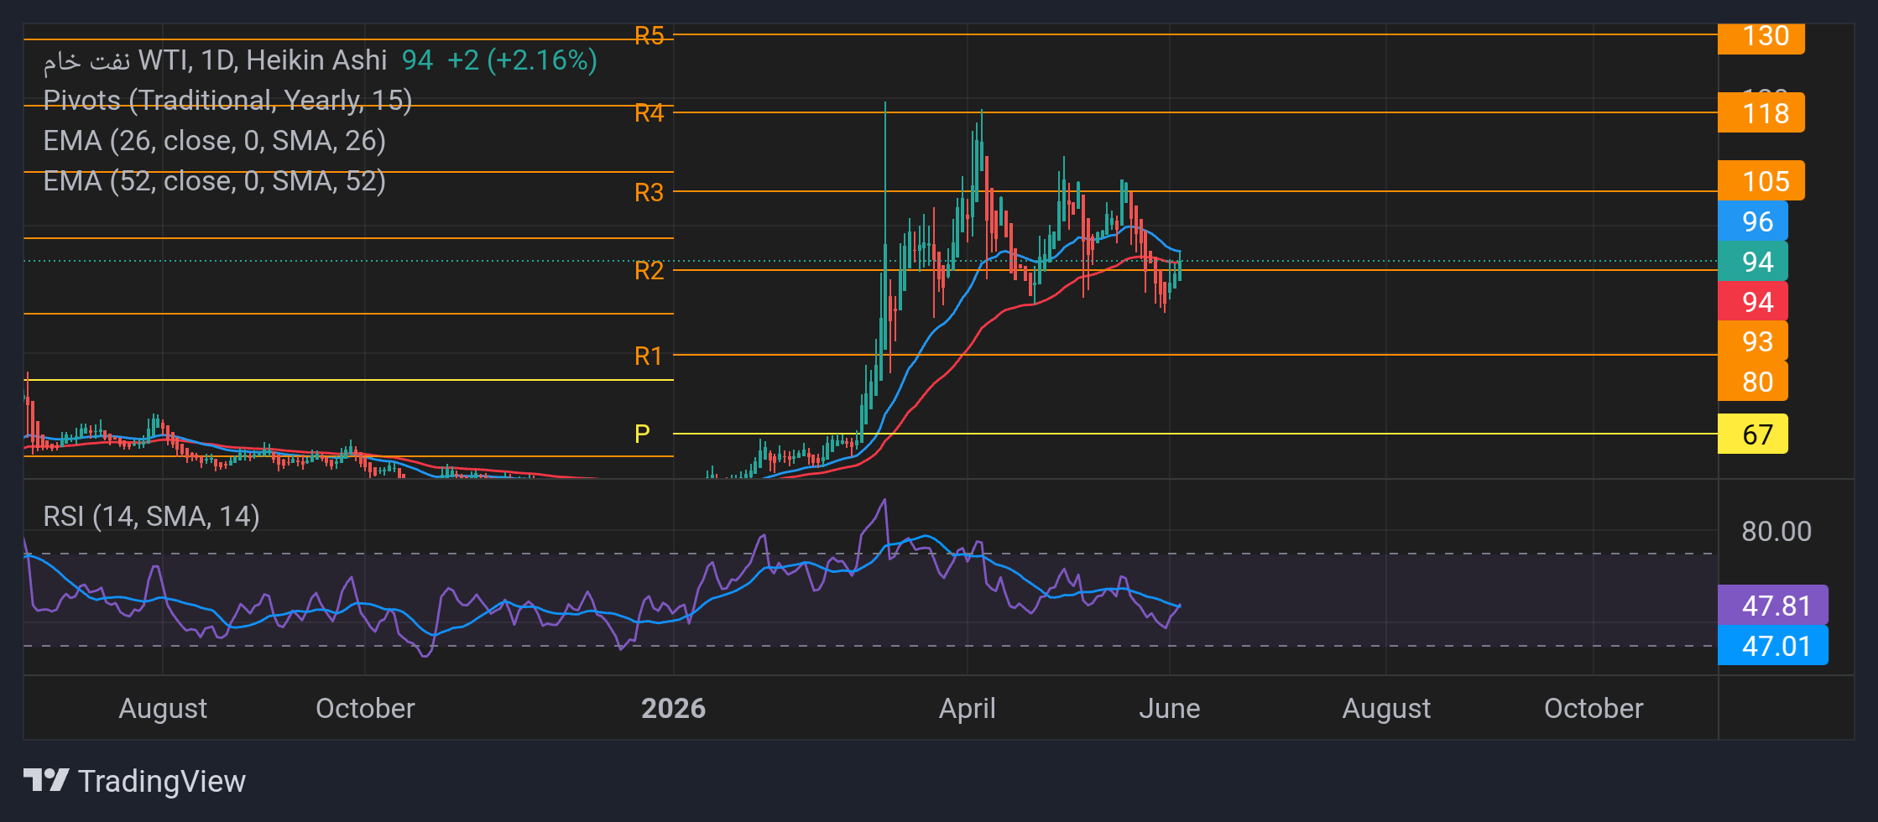The width and height of the screenshot is (1878, 822).
Task: Select the EMA (52, close) indicator legend
Action: 214,180
